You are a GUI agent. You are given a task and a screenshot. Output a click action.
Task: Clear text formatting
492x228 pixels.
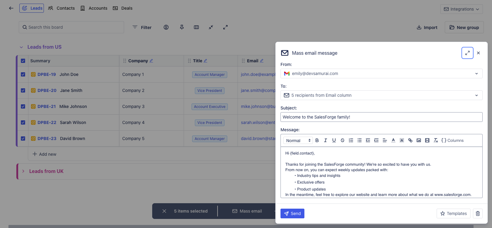(x=436, y=140)
